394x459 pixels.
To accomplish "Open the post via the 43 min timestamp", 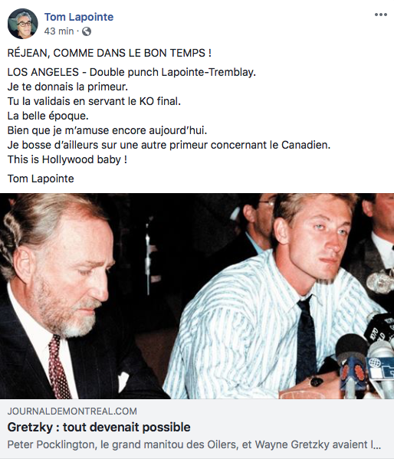I will coord(59,31).
